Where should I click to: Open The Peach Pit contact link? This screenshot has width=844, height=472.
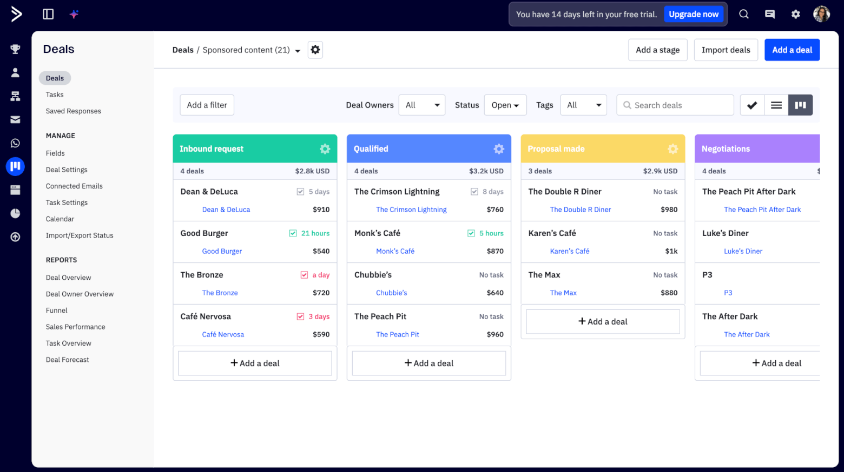tap(398, 334)
